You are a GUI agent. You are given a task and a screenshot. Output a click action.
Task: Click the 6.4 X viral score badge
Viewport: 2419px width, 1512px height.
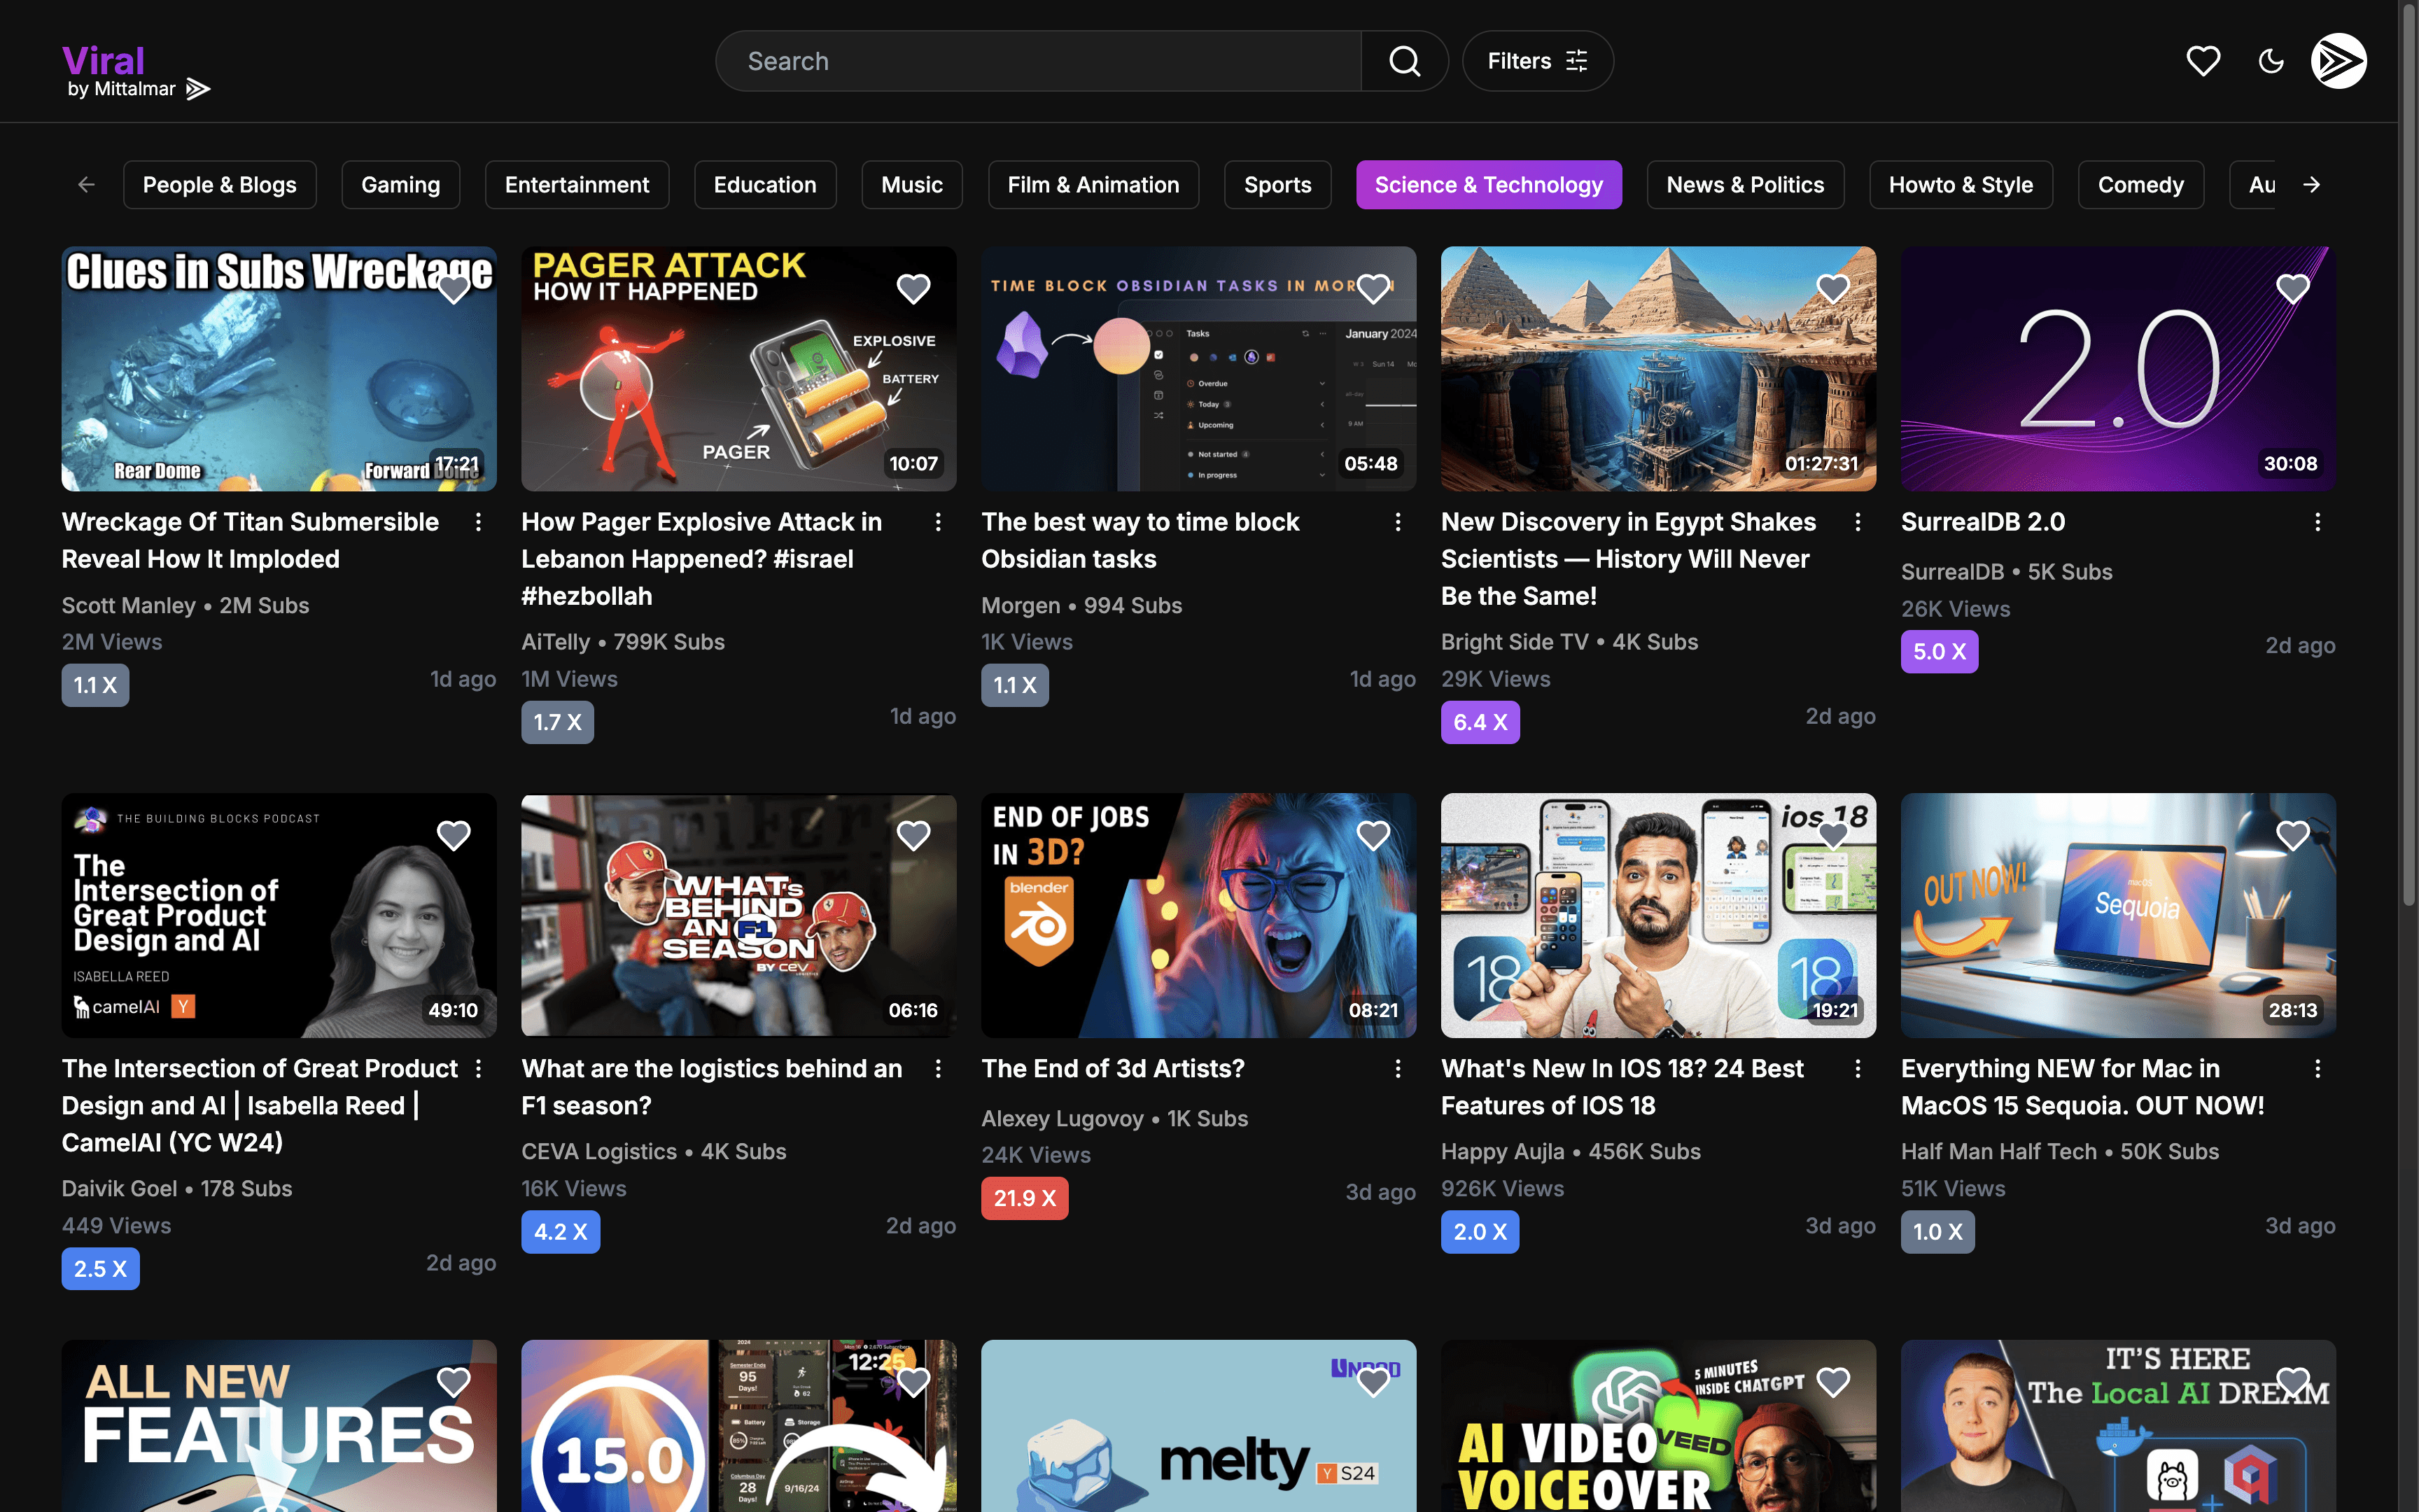[x=1480, y=722]
